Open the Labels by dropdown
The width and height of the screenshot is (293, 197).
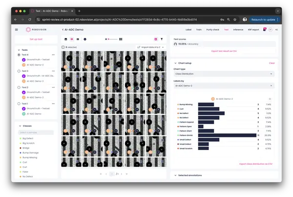[224, 86]
